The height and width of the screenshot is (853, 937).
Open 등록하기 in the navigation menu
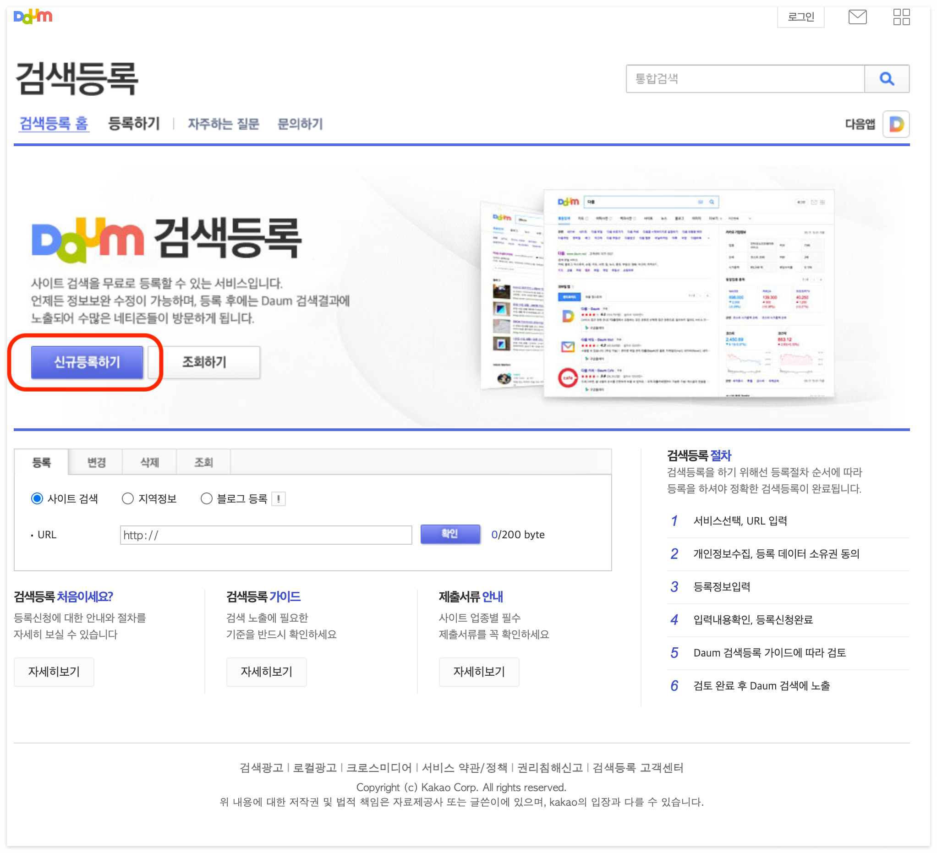coord(133,124)
